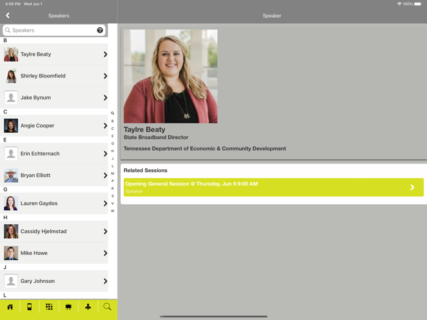Jump to letter S in alphabet index
The width and height of the screenshot is (427, 320).
112,196
